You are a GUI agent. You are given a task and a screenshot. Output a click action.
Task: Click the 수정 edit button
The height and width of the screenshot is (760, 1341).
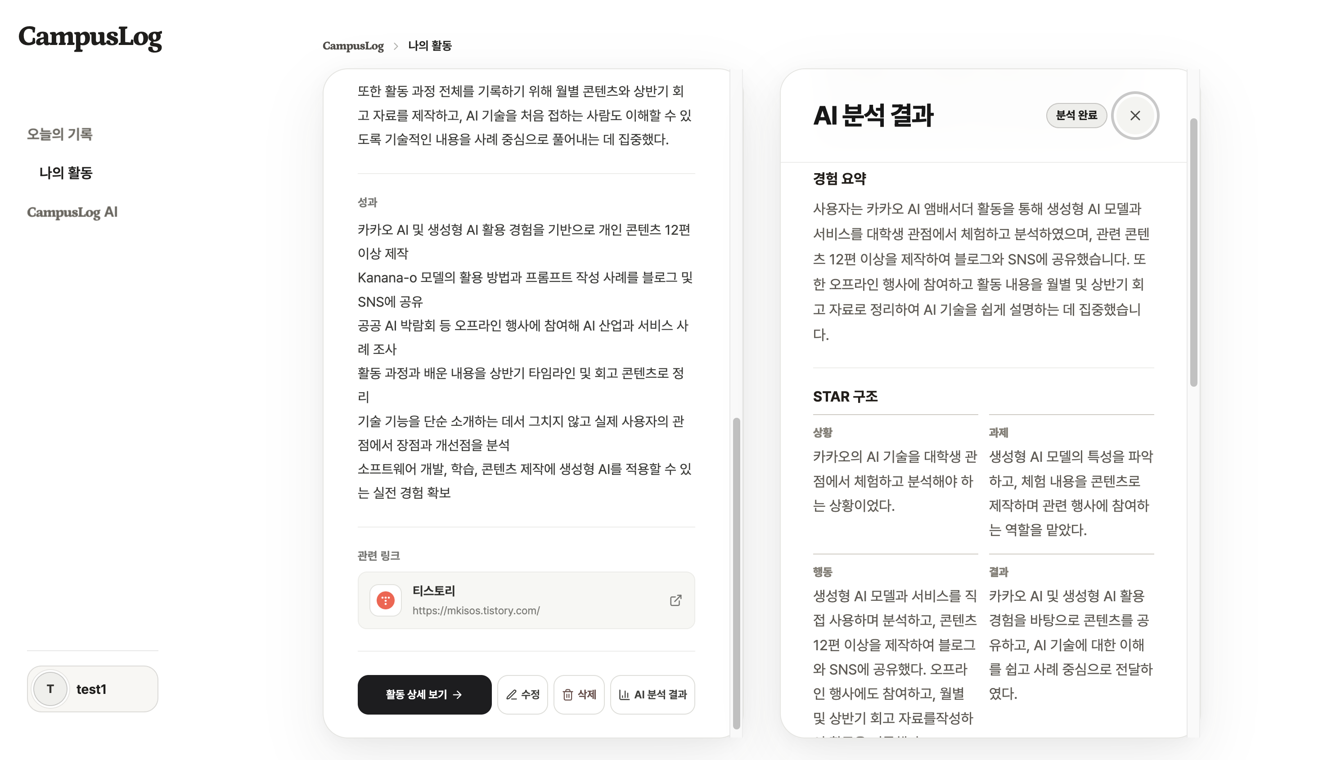point(522,695)
